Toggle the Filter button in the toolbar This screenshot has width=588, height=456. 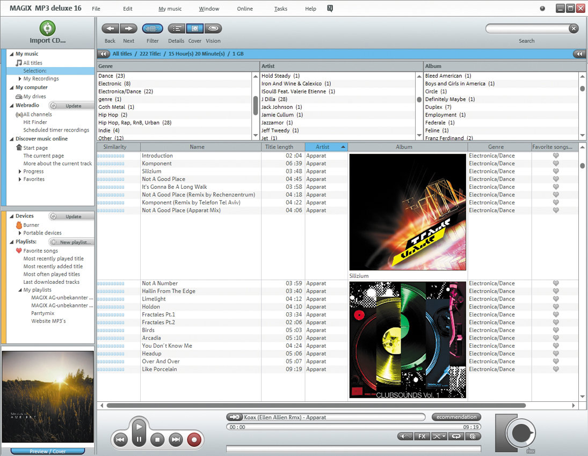coord(153,28)
